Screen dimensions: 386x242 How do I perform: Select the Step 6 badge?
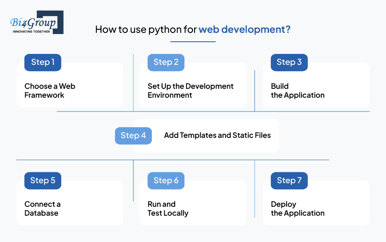click(x=166, y=180)
